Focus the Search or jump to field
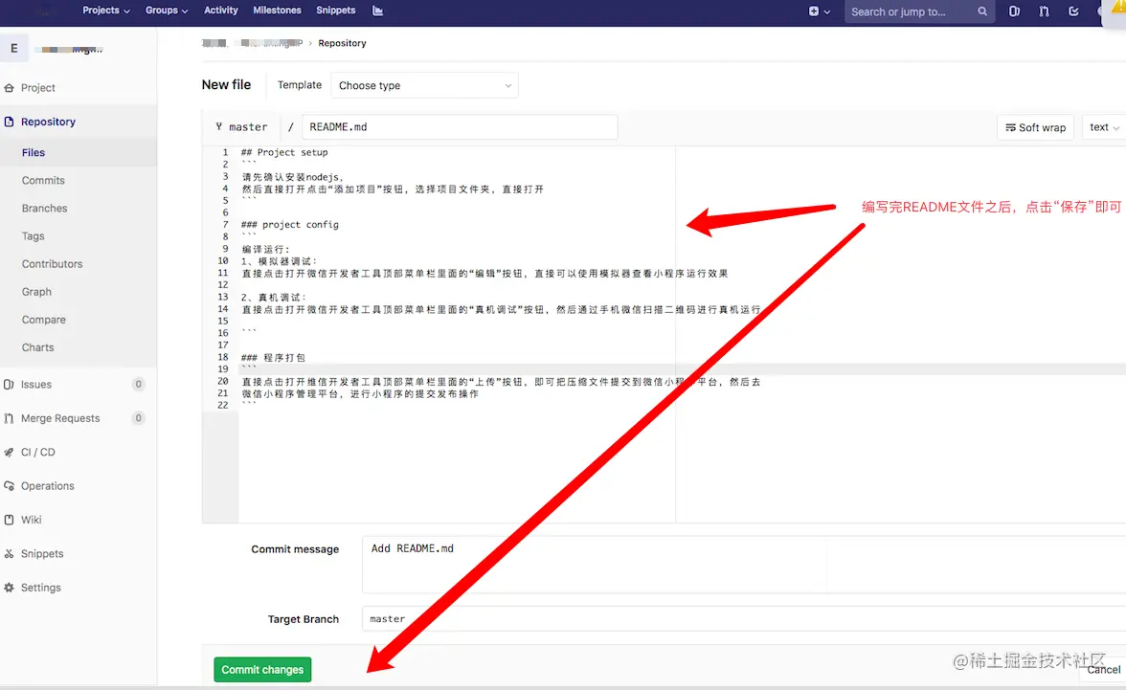The width and height of the screenshot is (1126, 690). (919, 11)
